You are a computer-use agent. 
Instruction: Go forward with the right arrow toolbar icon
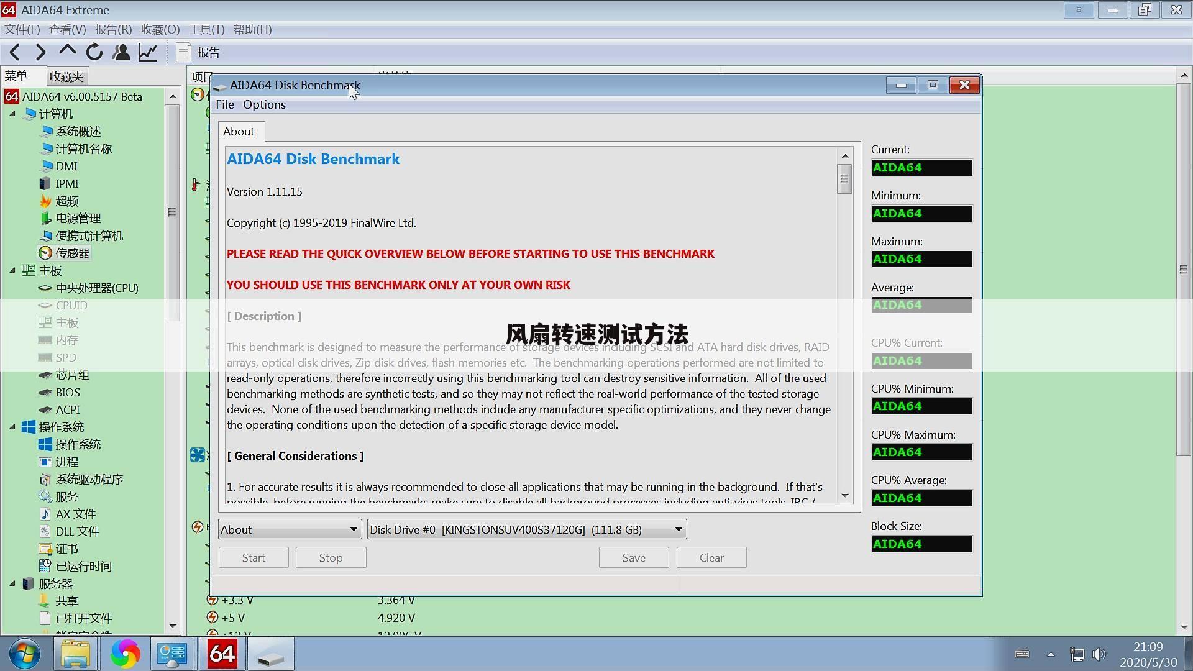pyautogui.click(x=40, y=53)
